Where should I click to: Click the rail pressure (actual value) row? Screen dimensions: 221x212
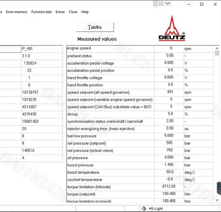(x=140, y=150)
